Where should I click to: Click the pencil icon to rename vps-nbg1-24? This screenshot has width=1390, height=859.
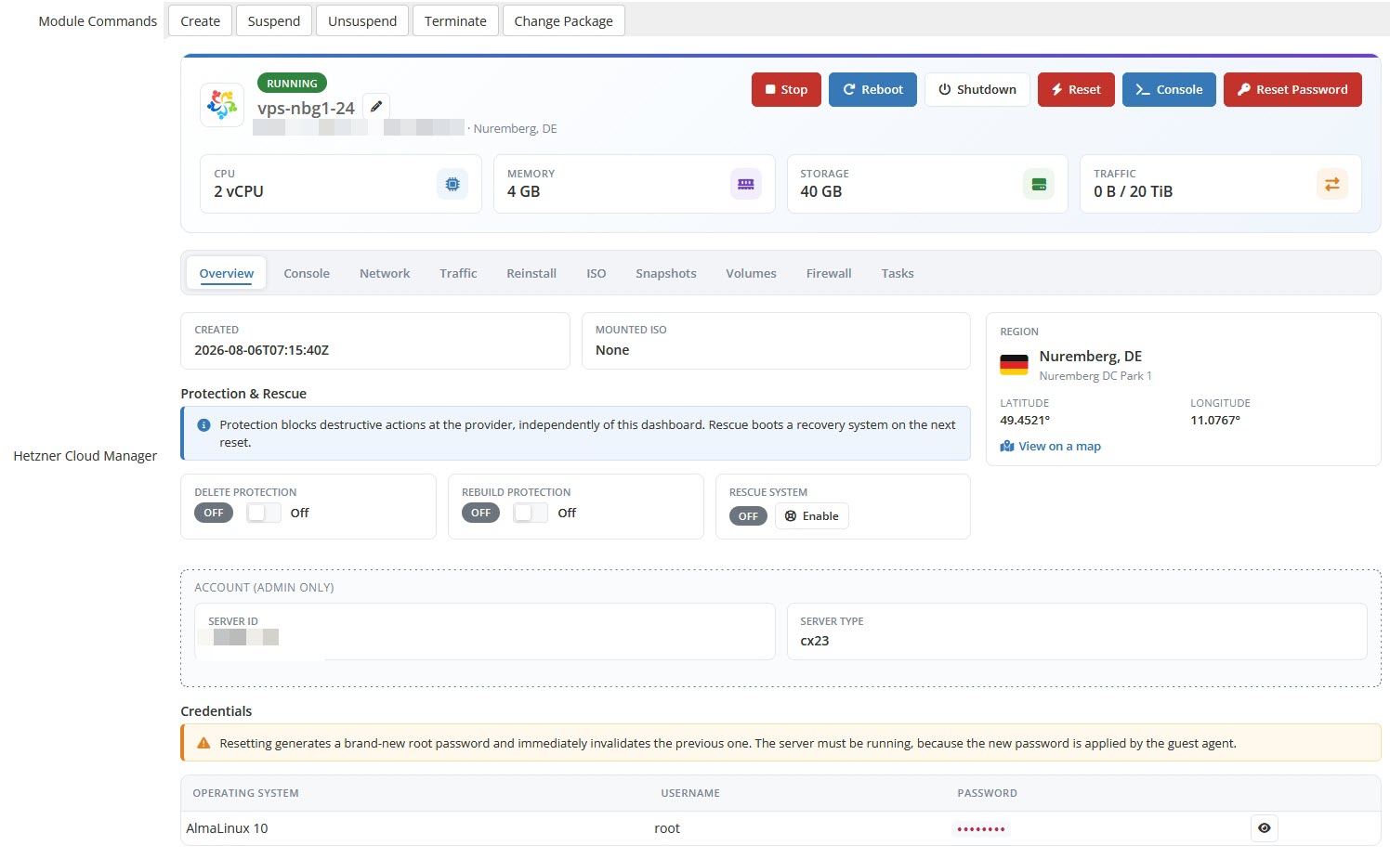376,107
